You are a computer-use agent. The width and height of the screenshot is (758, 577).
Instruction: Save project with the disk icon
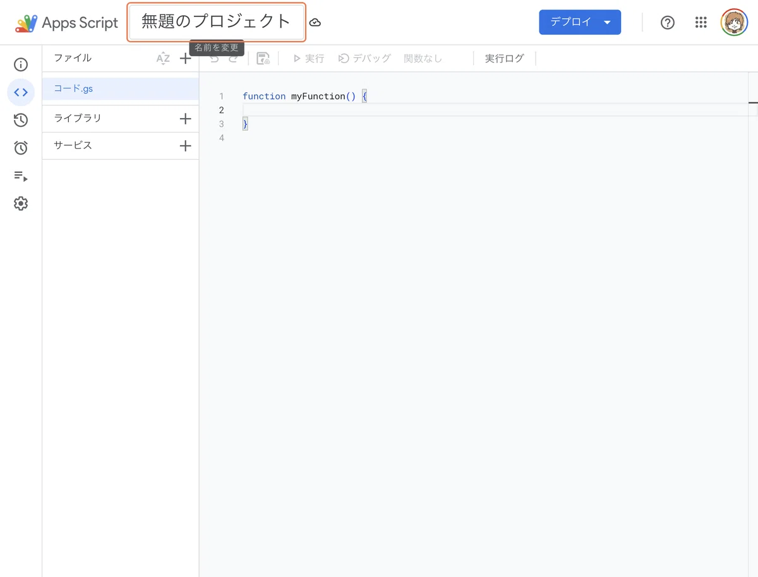[x=263, y=59]
